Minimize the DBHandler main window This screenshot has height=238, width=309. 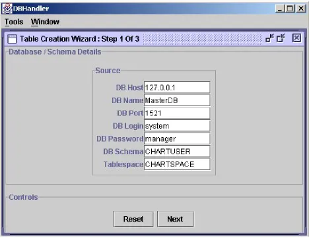(x=280, y=9)
